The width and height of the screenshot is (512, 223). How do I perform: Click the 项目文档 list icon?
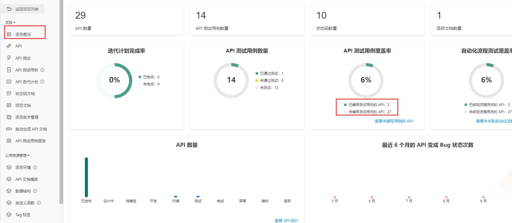[x=9, y=105]
